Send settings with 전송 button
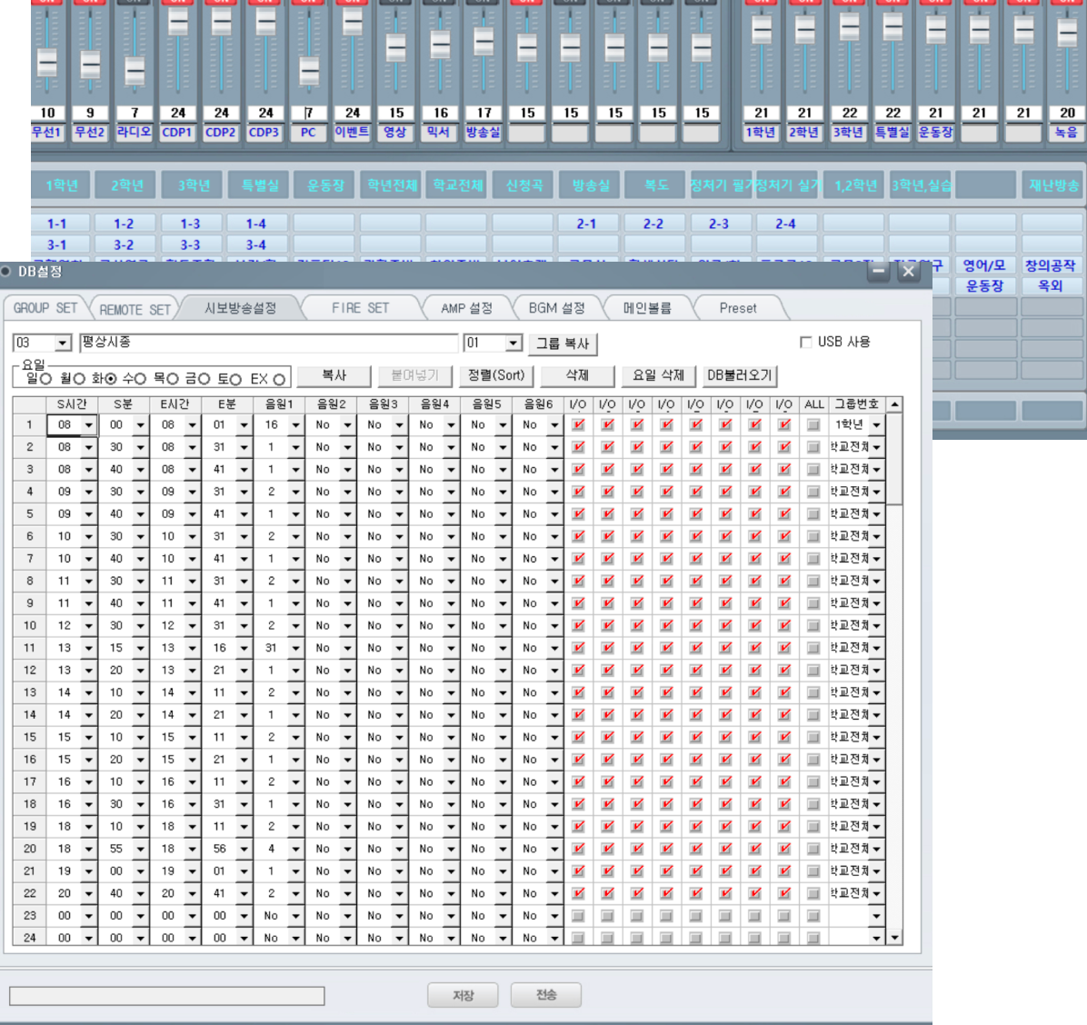1087x1025 pixels. click(x=545, y=995)
